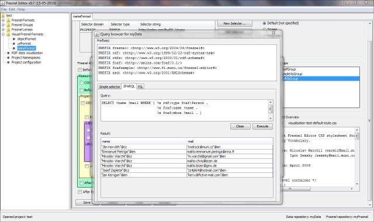Select the mailto:bizer@gmx.de result cell
The image size is (374, 222).
230,166
